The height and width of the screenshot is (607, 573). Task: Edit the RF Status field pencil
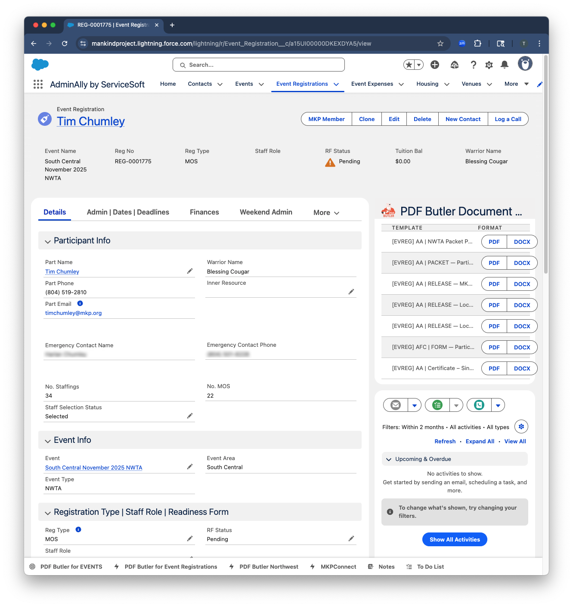pyautogui.click(x=351, y=539)
